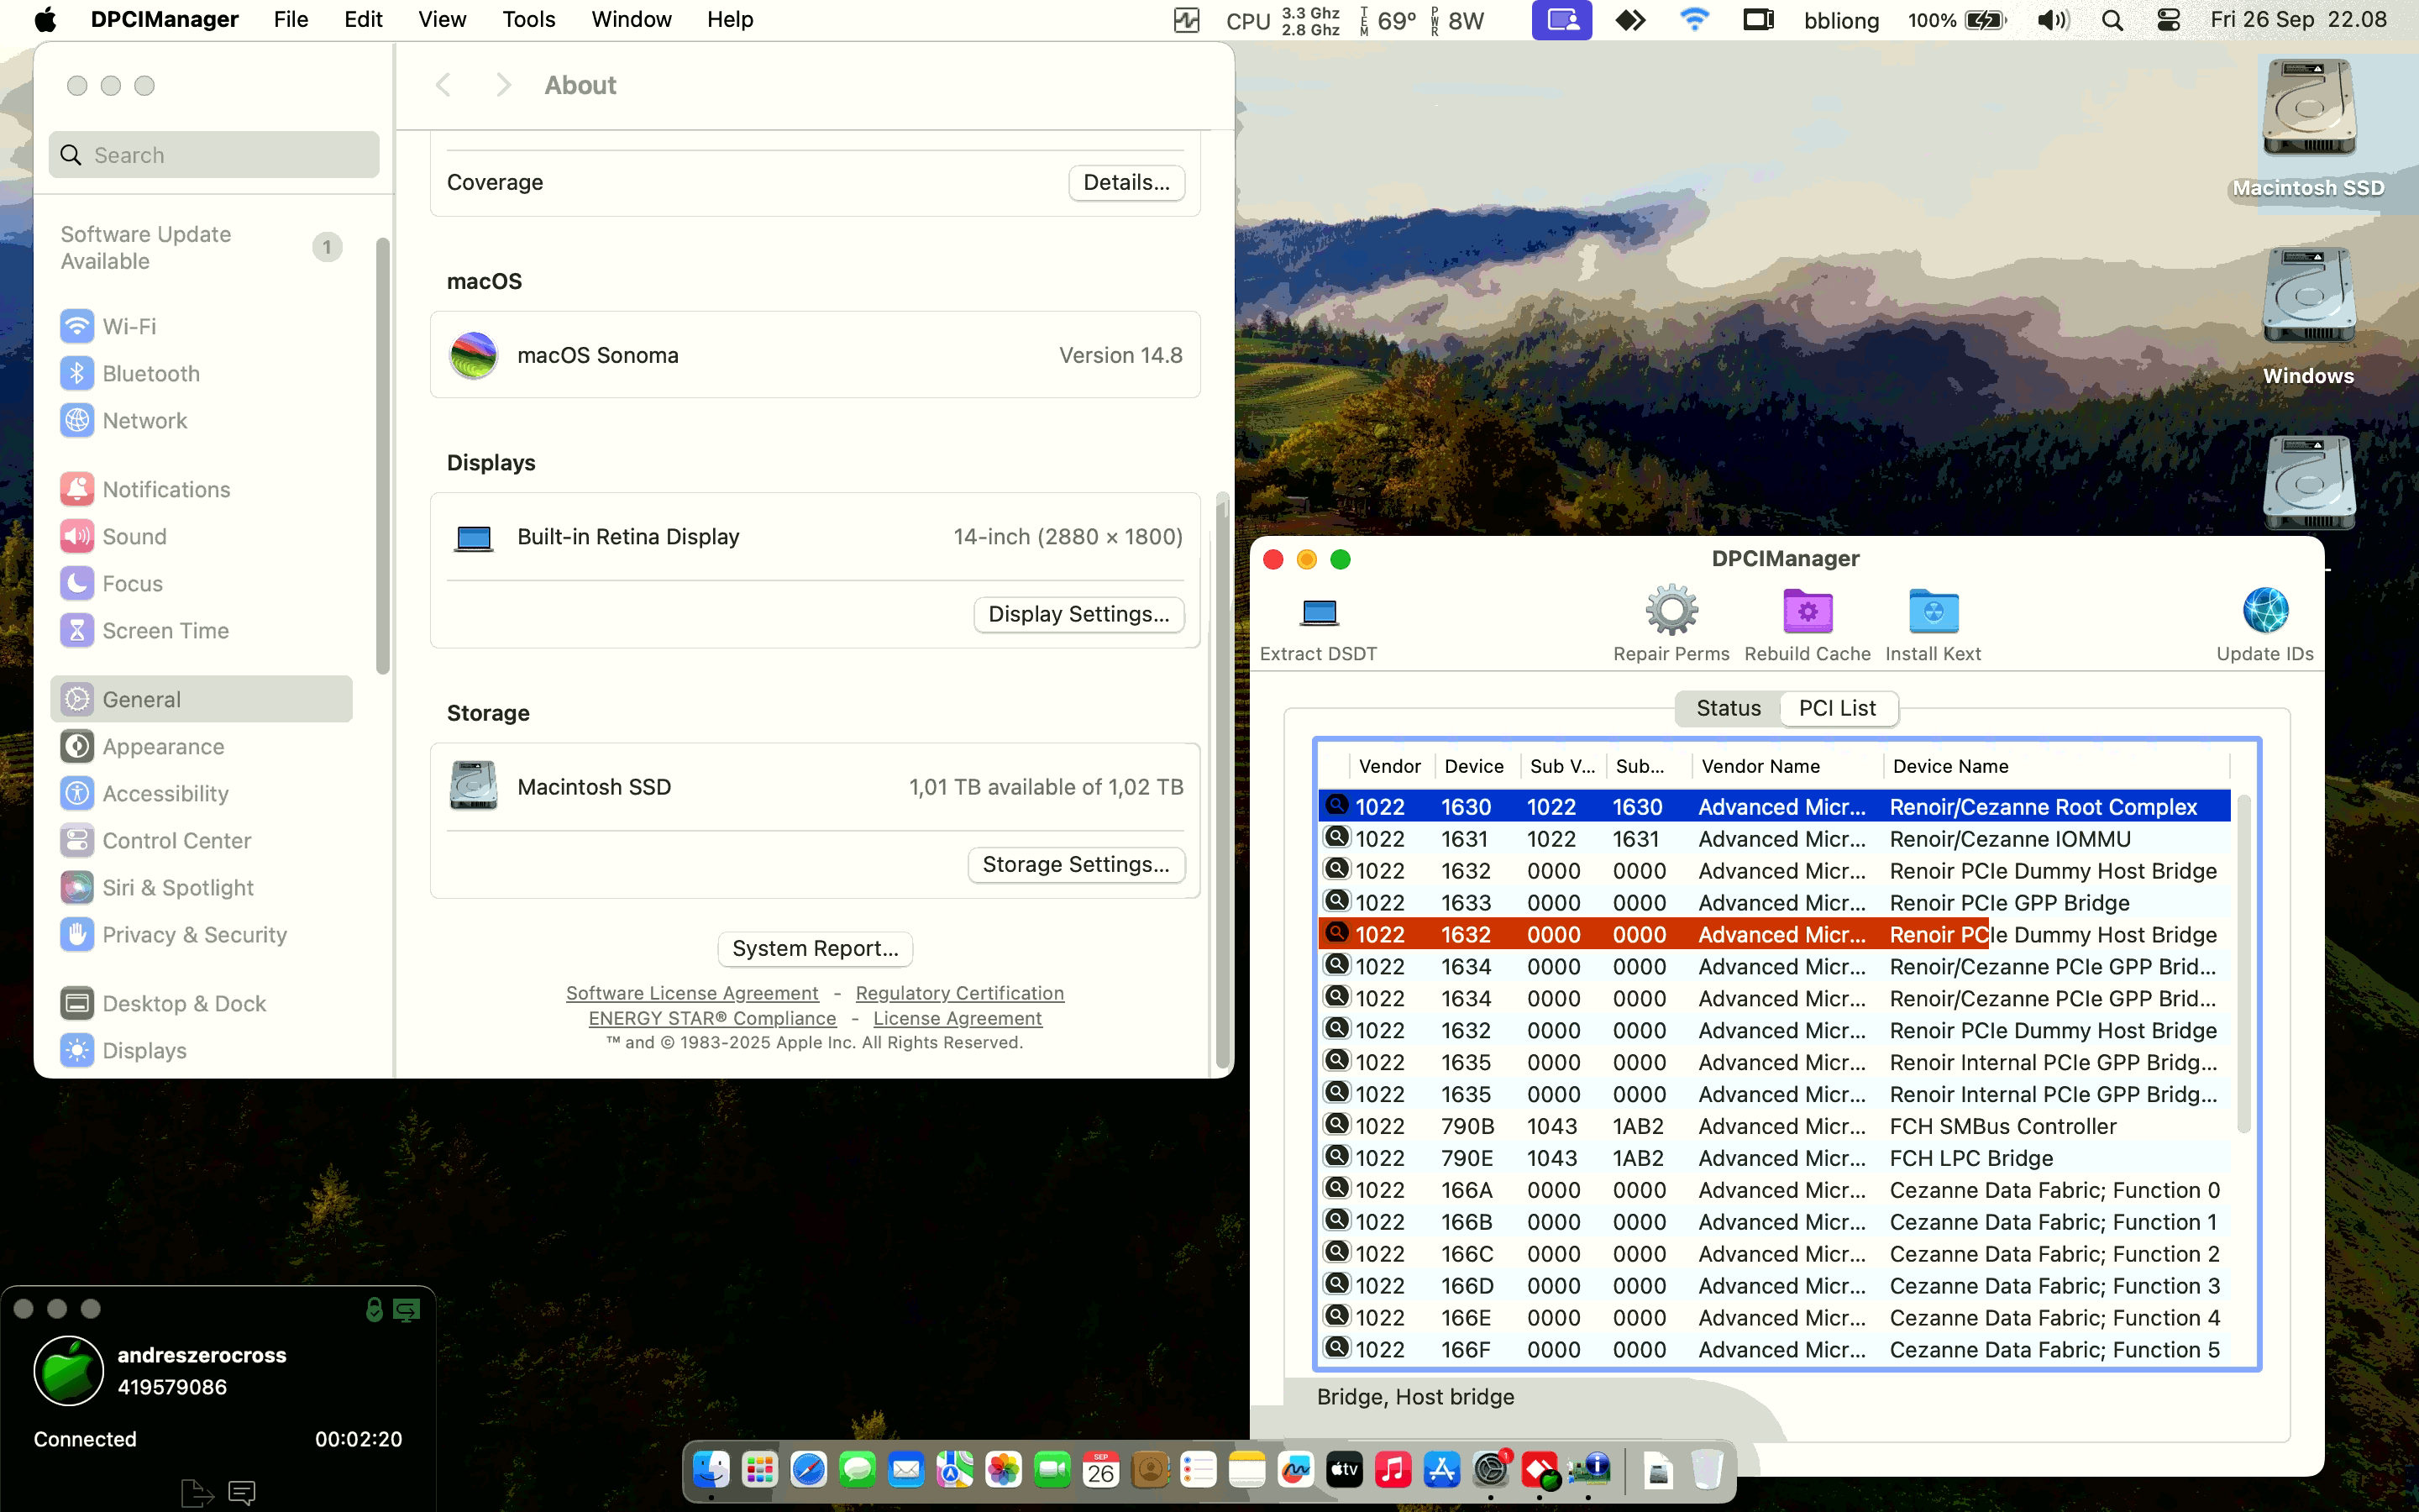The height and width of the screenshot is (1512, 2419).
Task: Click the Settings sidebar vertical scrollbar
Action: coord(383,456)
